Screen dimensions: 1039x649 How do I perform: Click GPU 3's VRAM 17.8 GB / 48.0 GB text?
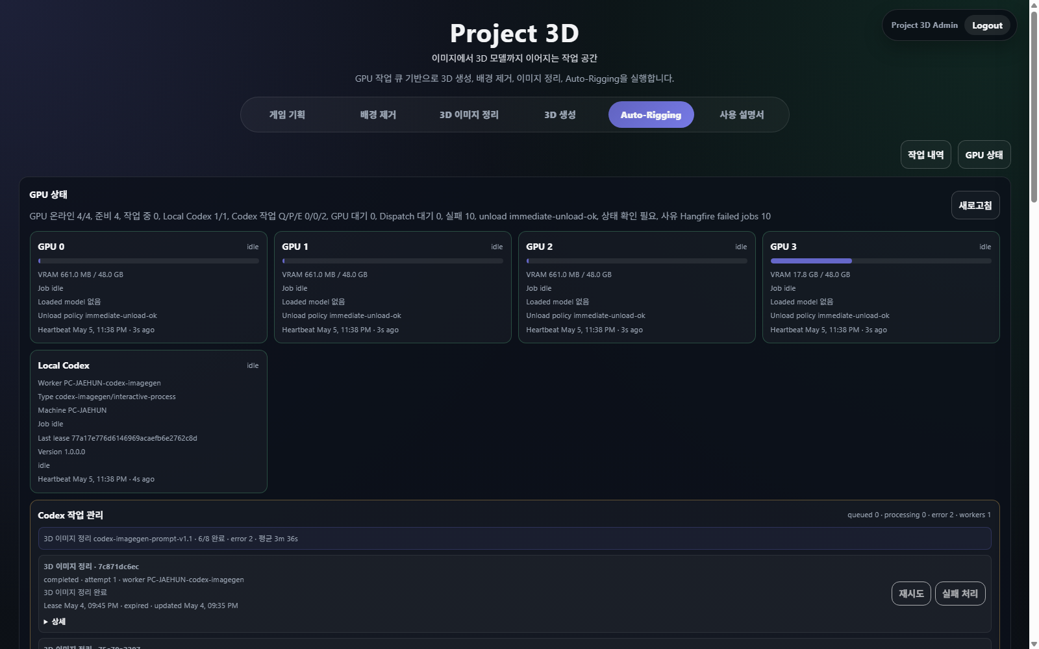coord(810,275)
